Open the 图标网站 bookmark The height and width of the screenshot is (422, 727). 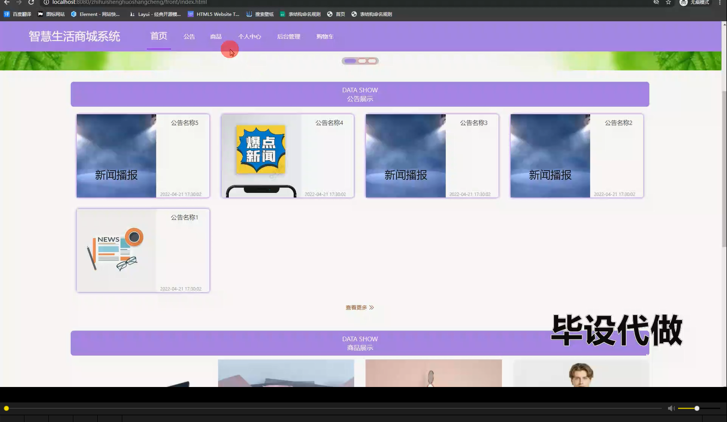tap(51, 14)
